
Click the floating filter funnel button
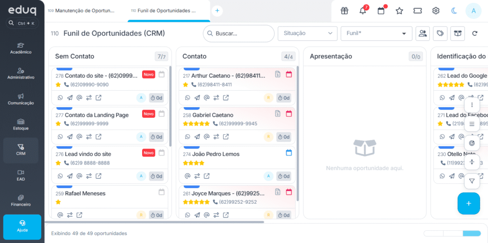[x=472, y=181]
